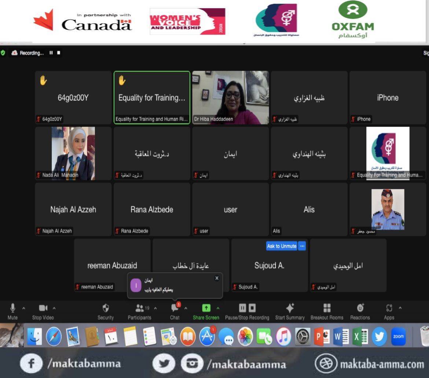The image size is (429, 378).
Task: Stop Video camera toggle
Action: (x=43, y=308)
